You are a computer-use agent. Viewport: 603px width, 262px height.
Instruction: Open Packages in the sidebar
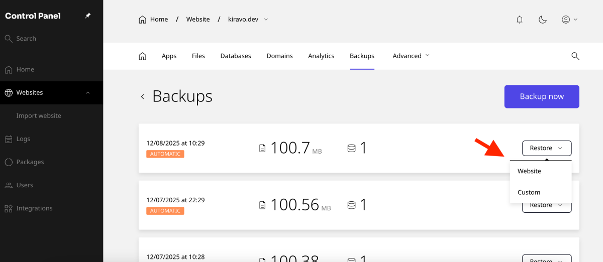pyautogui.click(x=30, y=162)
